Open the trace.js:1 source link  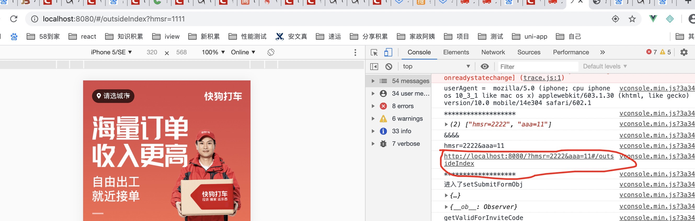542,78
